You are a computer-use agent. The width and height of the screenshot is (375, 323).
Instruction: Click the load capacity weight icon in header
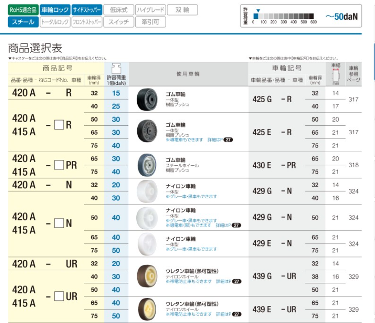tap(116, 68)
